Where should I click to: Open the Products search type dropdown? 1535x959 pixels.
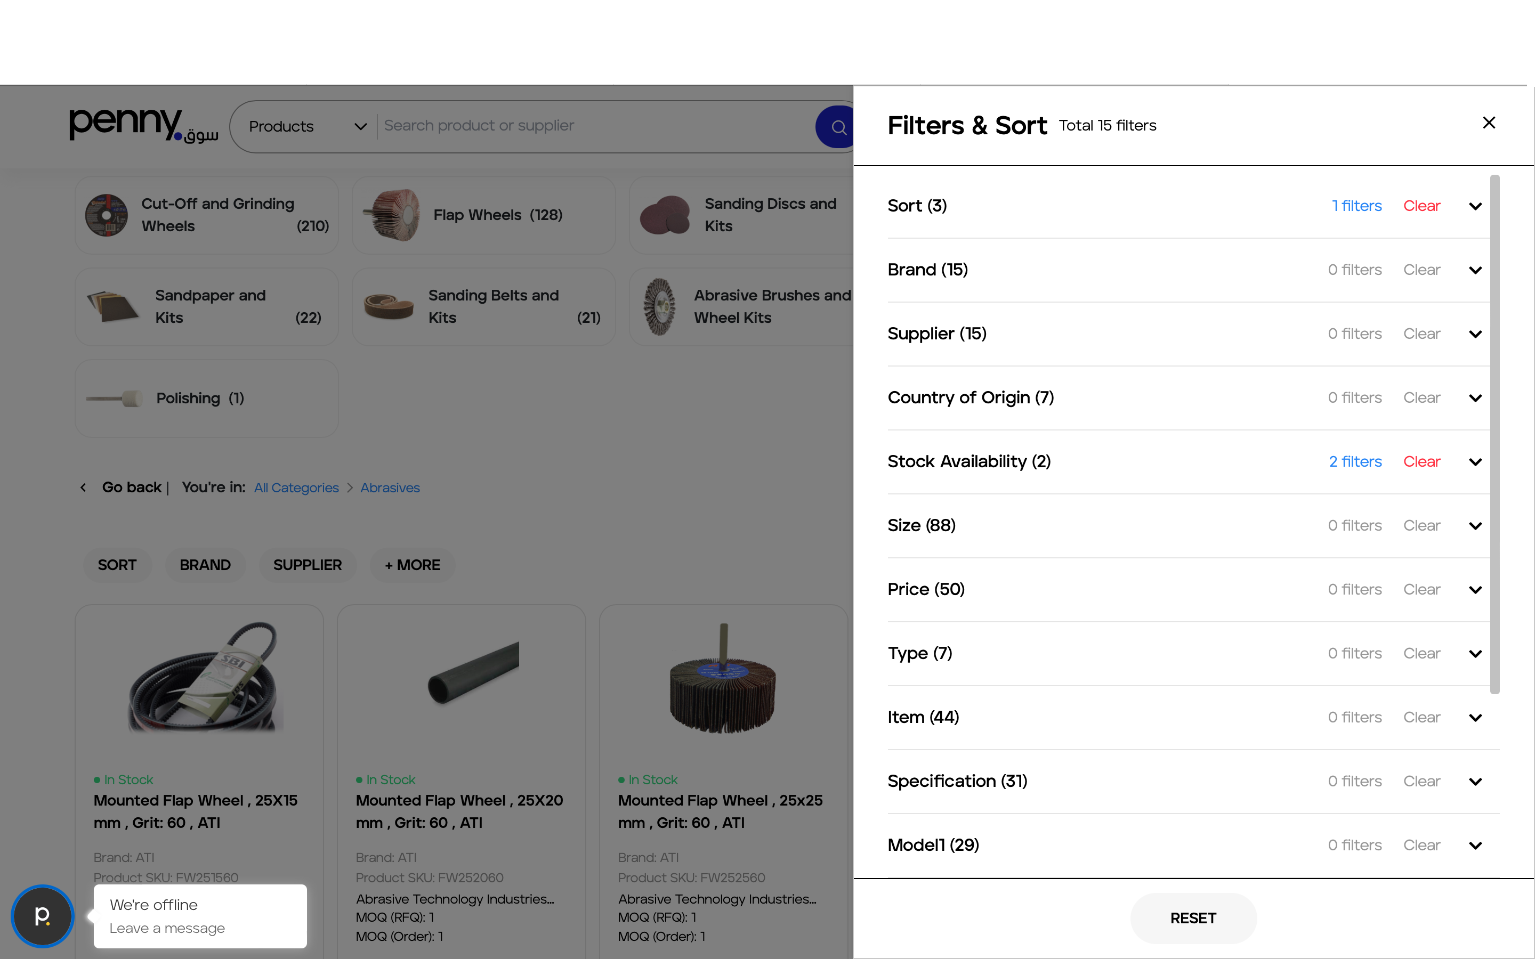[307, 126]
